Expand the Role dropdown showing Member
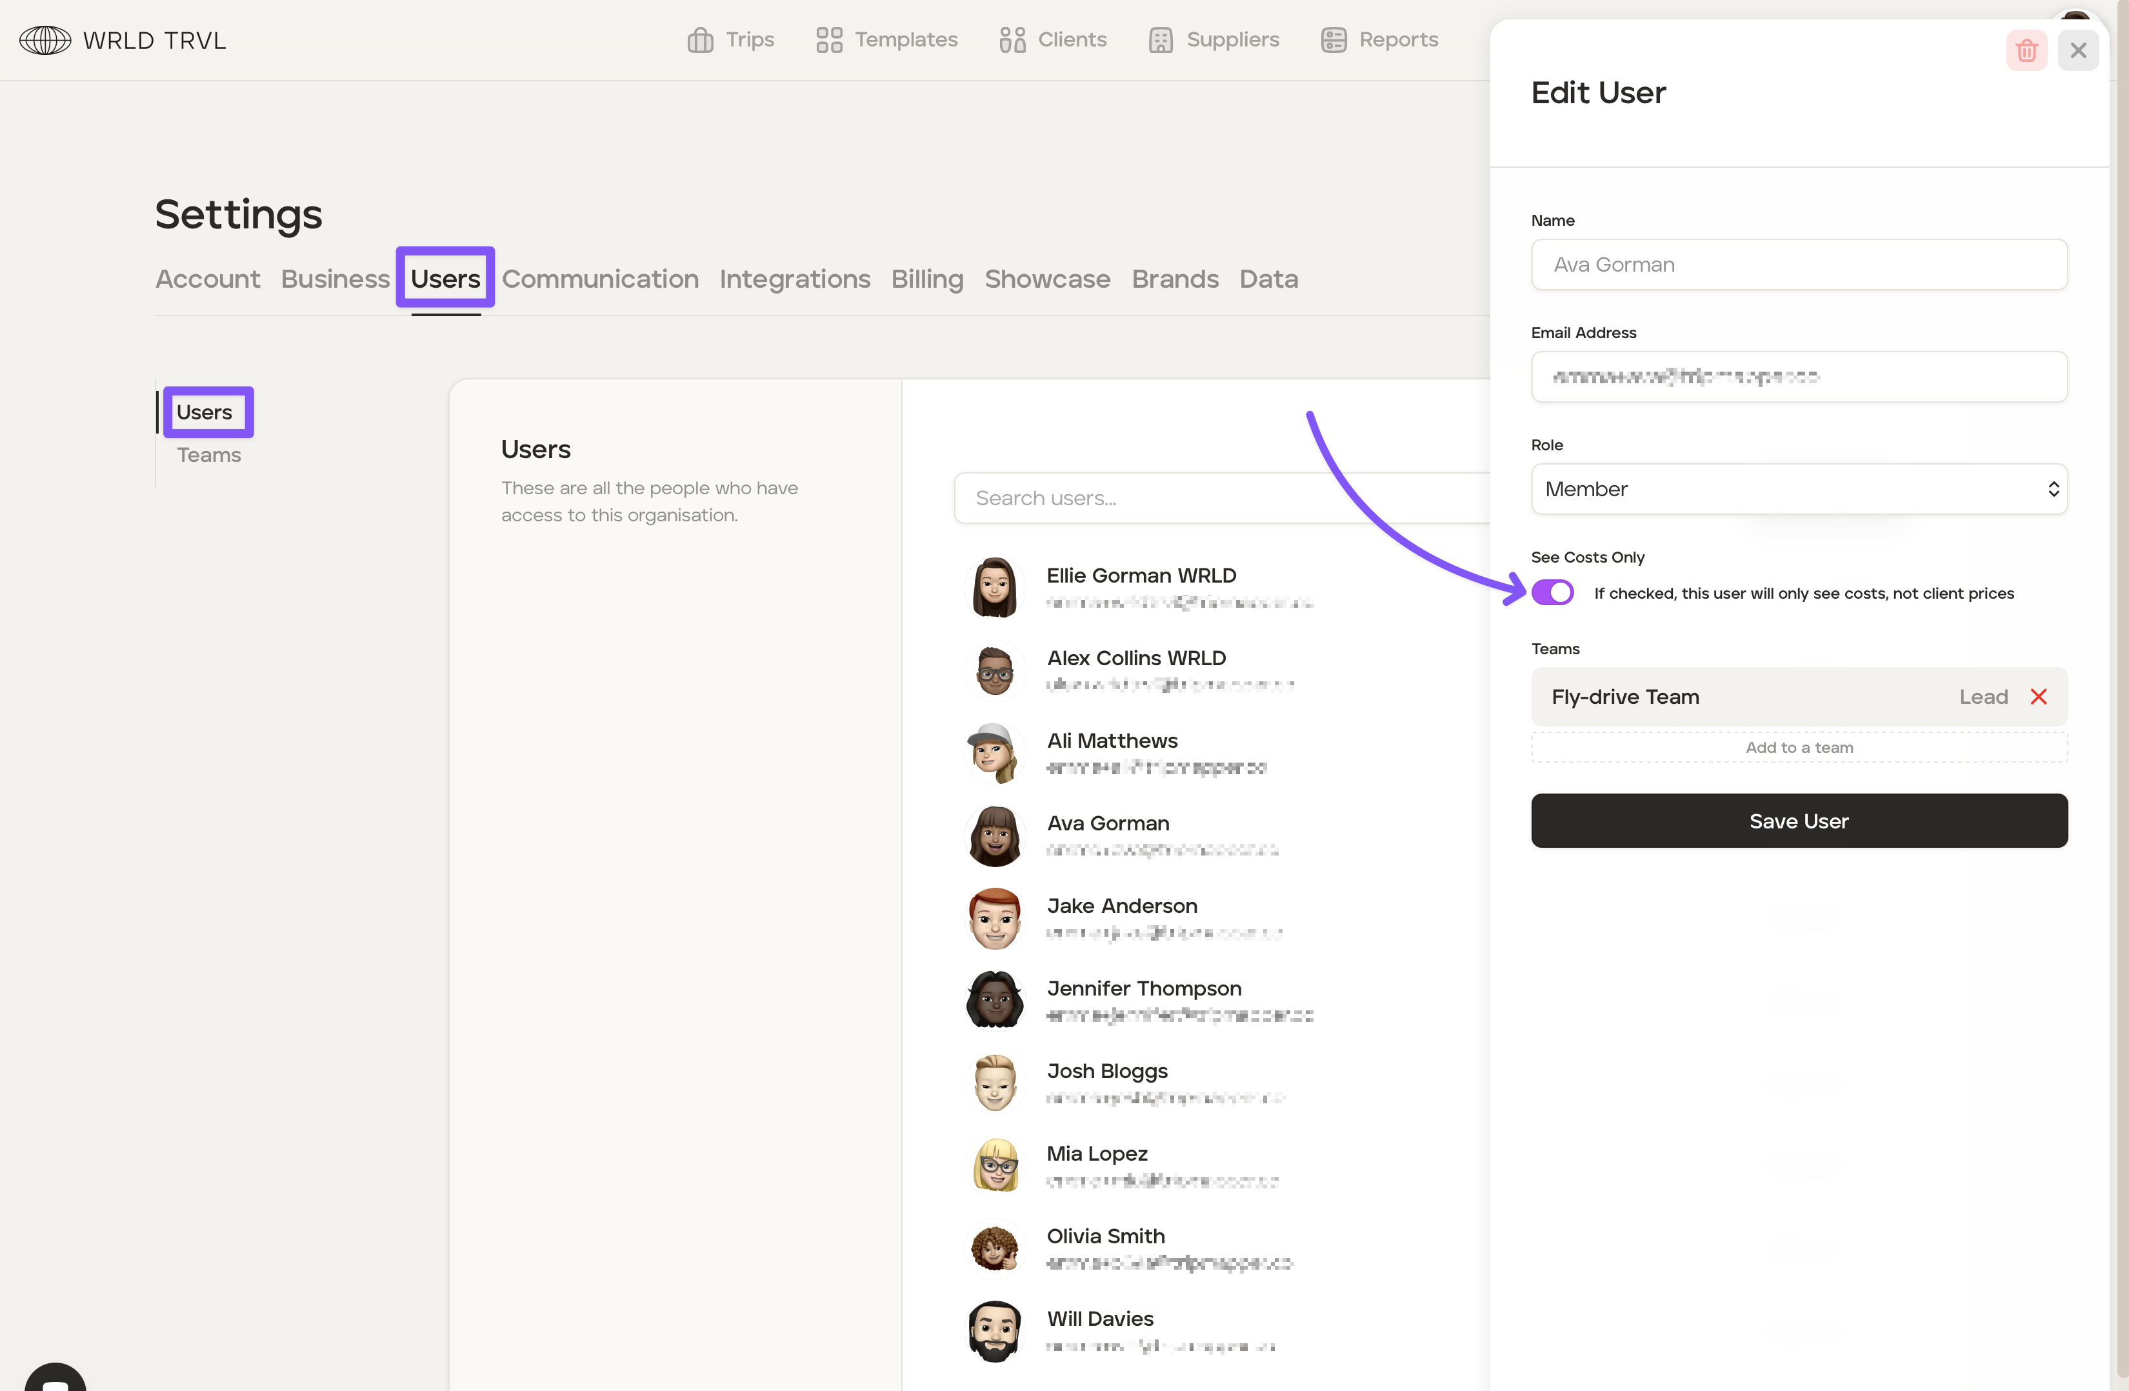The height and width of the screenshot is (1391, 2129). coord(1798,489)
